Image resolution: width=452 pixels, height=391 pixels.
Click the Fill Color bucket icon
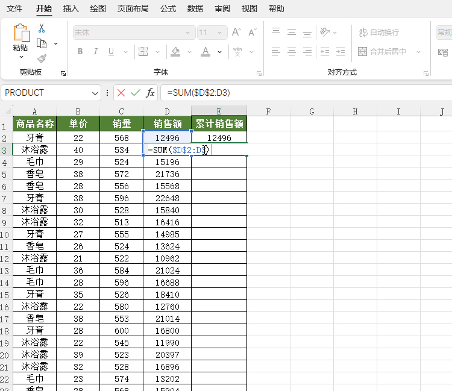pyautogui.click(x=175, y=52)
